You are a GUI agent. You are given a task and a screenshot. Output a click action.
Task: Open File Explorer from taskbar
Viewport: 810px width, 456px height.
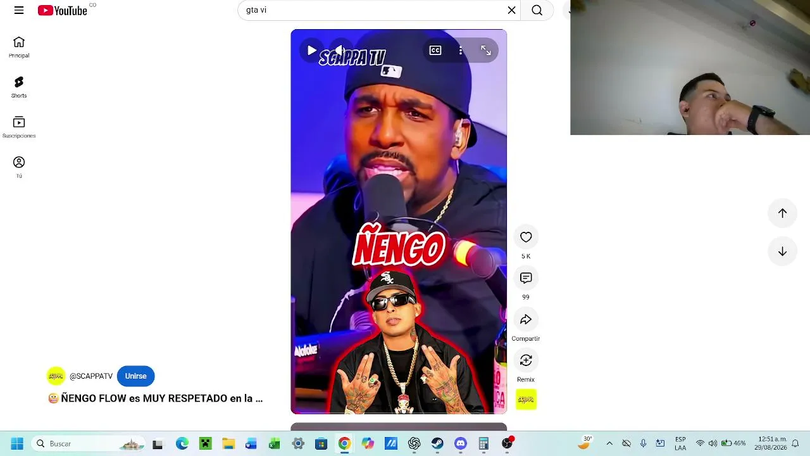click(x=228, y=444)
